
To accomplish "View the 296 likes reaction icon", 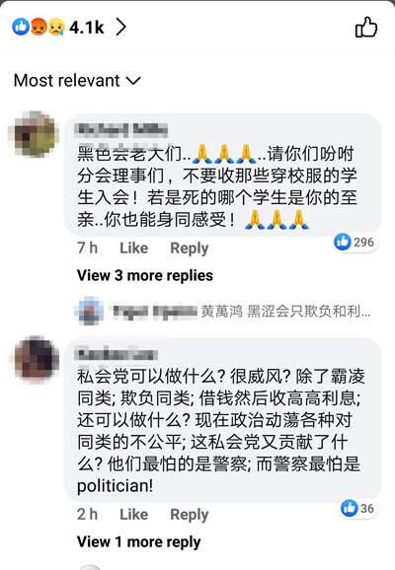I will click(x=343, y=242).
